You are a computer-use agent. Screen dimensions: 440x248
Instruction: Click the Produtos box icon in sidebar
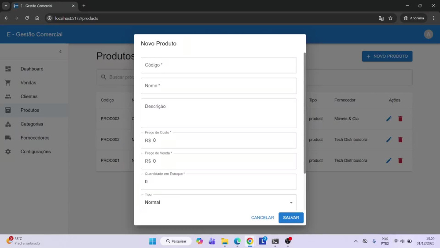[8, 110]
